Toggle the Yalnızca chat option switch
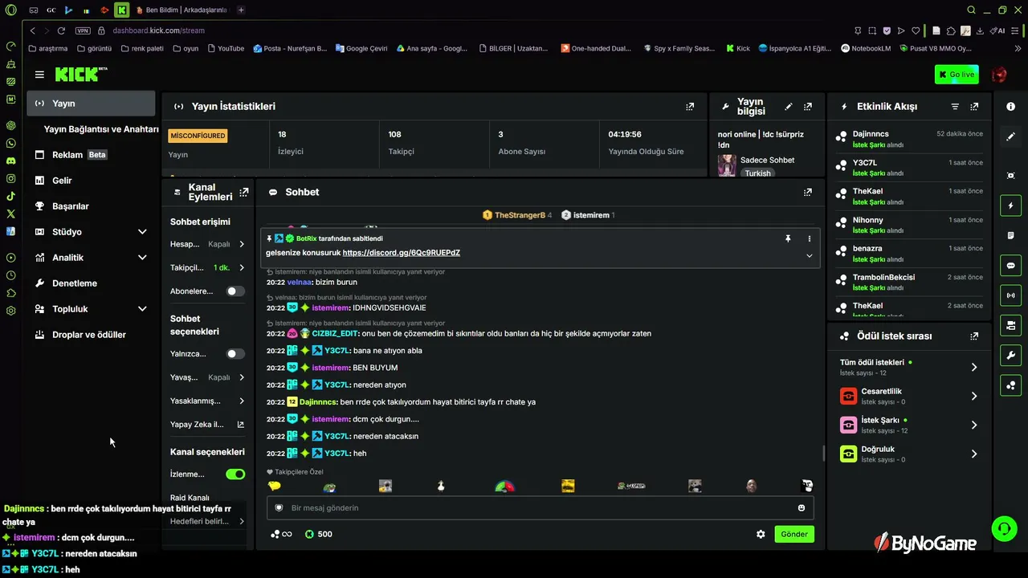The width and height of the screenshot is (1028, 578). [235, 354]
